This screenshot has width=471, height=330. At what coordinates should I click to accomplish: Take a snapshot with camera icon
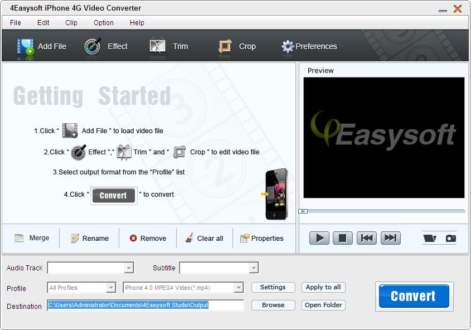[450, 239]
